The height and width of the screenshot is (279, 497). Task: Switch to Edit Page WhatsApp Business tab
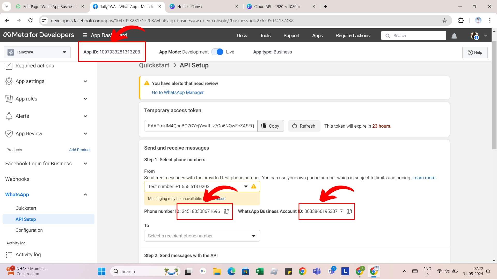[x=50, y=6]
